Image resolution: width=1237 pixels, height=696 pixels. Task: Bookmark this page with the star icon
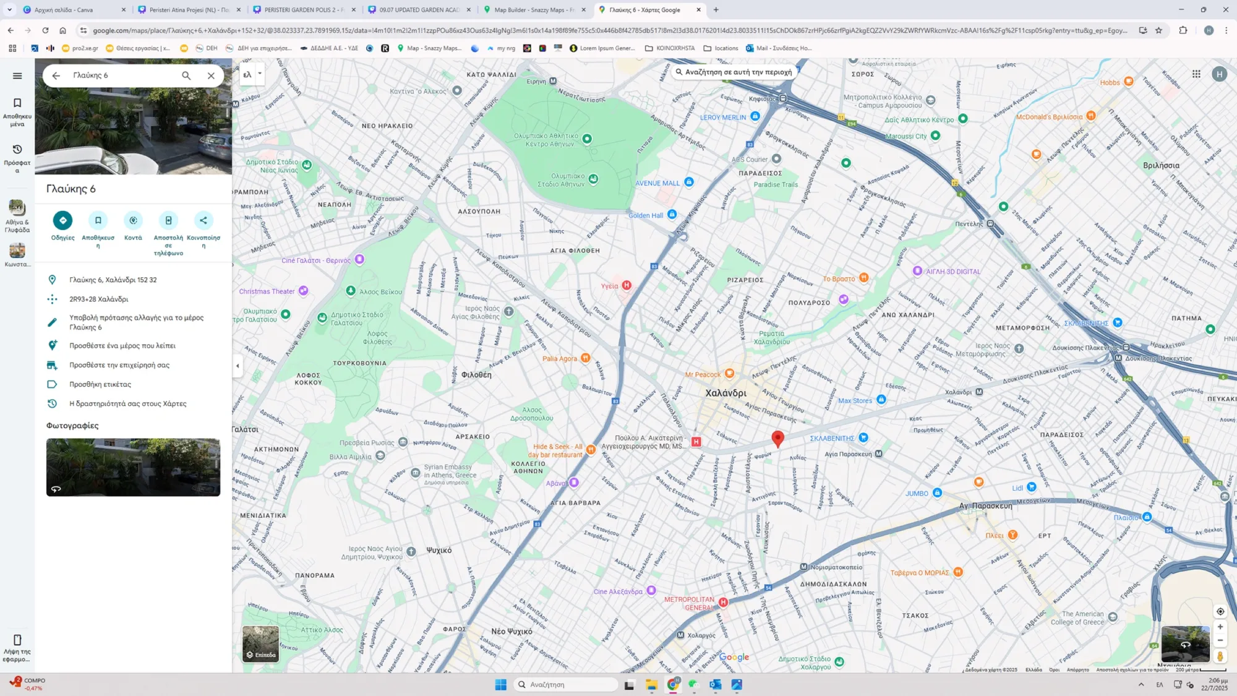pos(1158,30)
